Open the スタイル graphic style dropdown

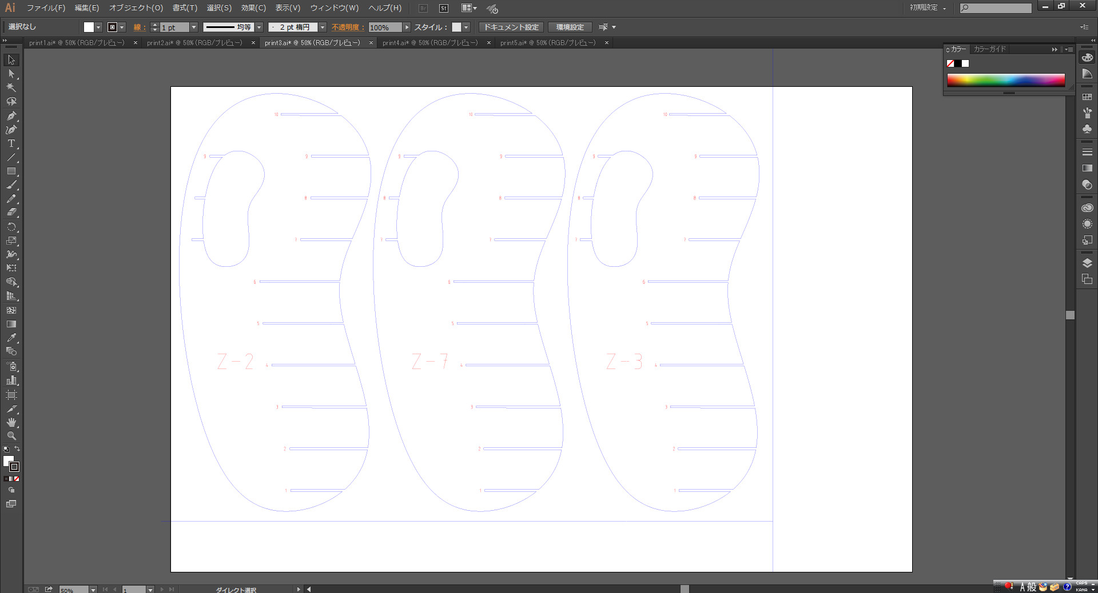(466, 27)
